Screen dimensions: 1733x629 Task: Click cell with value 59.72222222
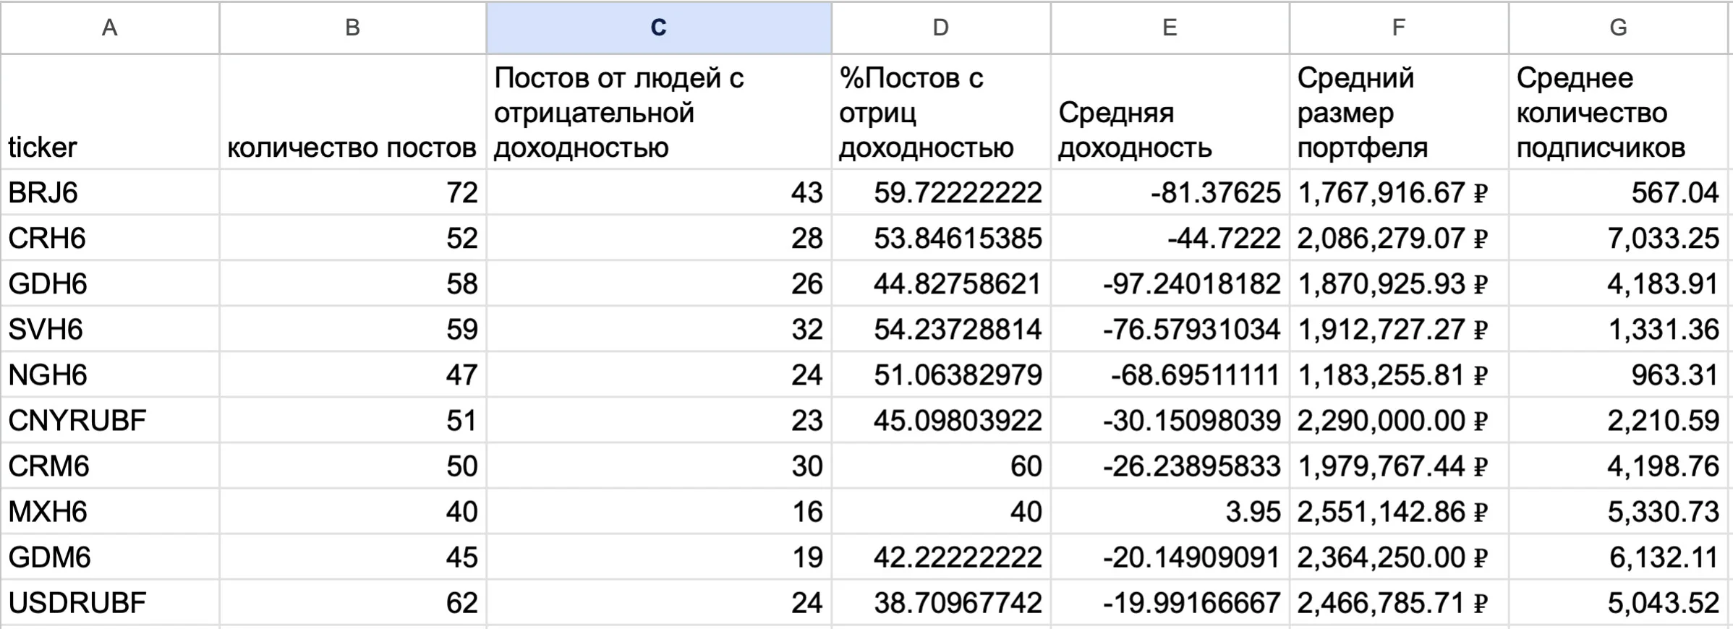[x=942, y=192]
